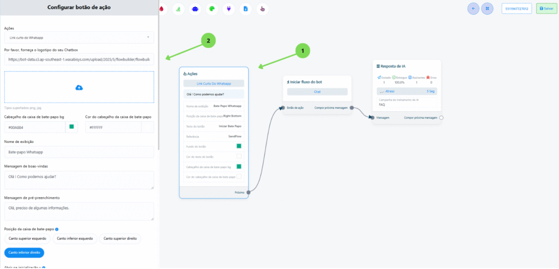Click the Mensagem input connector of Resposta de IA
The height and width of the screenshot is (269, 559).
tap(372, 117)
